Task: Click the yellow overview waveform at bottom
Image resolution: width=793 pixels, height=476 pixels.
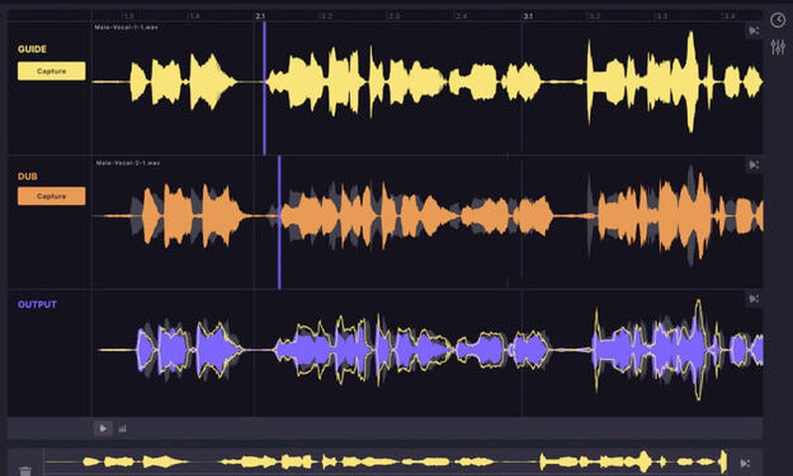Action: click(396, 462)
